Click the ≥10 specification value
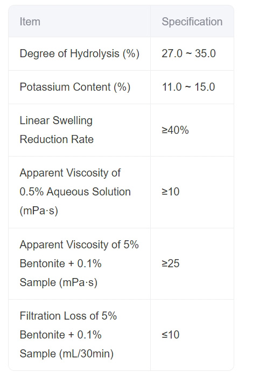The image size is (280, 379). pyautogui.click(x=171, y=192)
